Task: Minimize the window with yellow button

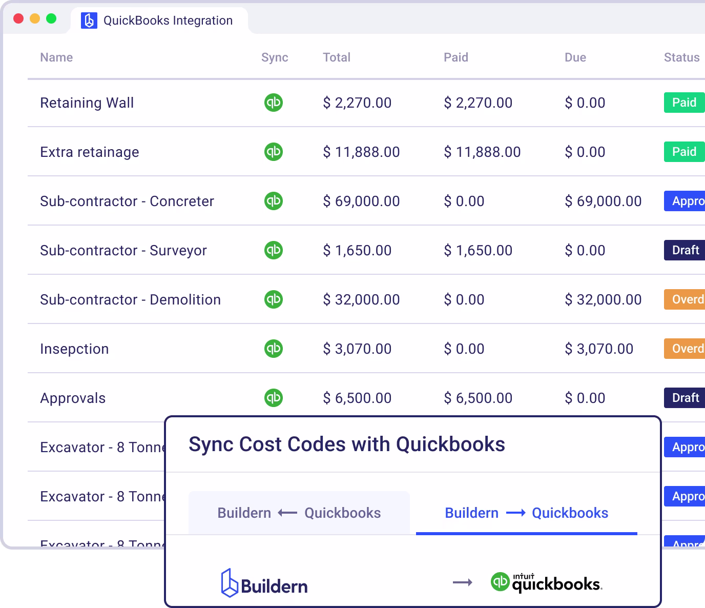Action: coord(35,18)
